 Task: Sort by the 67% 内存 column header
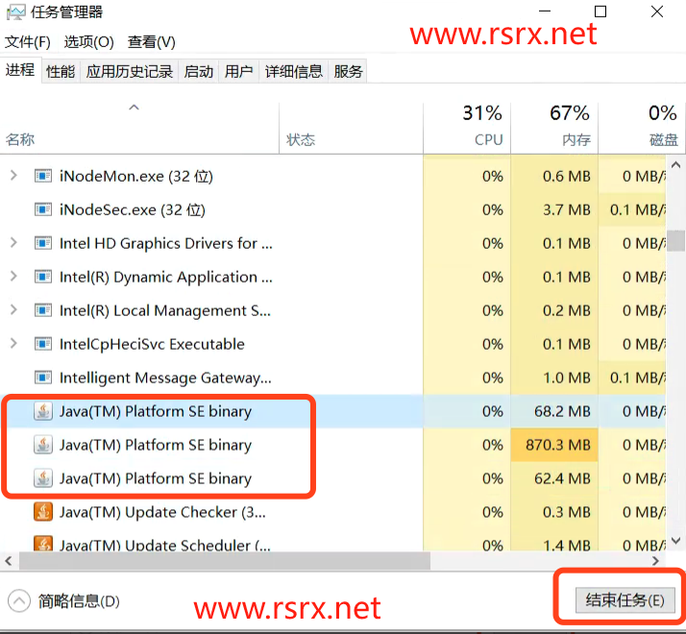click(554, 129)
